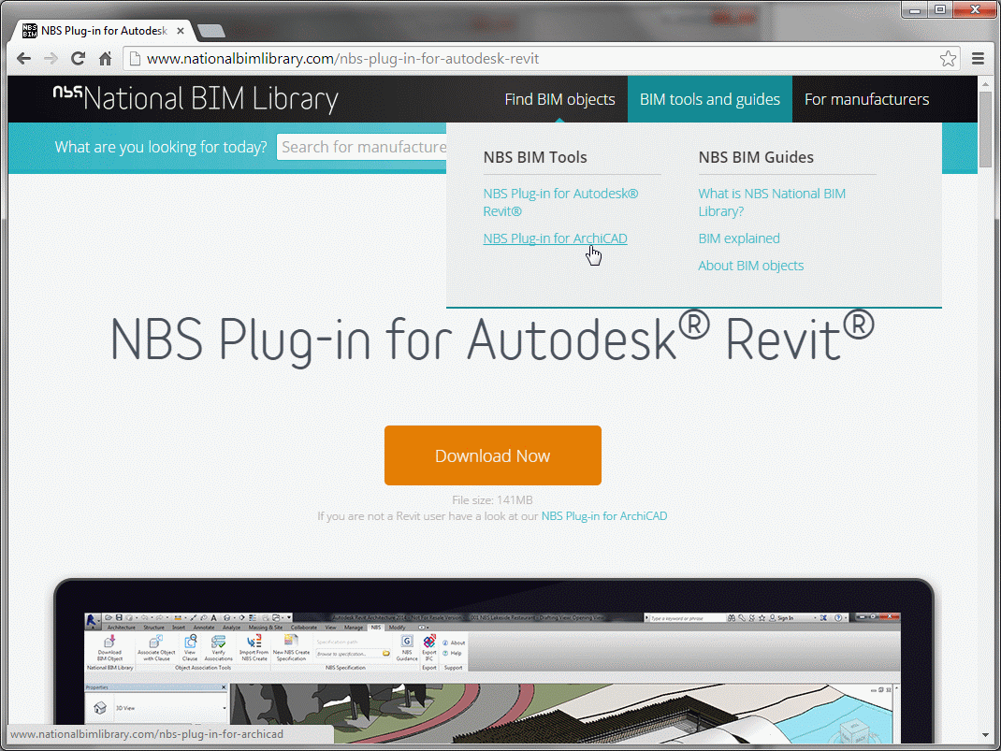This screenshot has height=751, width=1001.
Task: Click the page icon in address bar
Action: (134, 59)
